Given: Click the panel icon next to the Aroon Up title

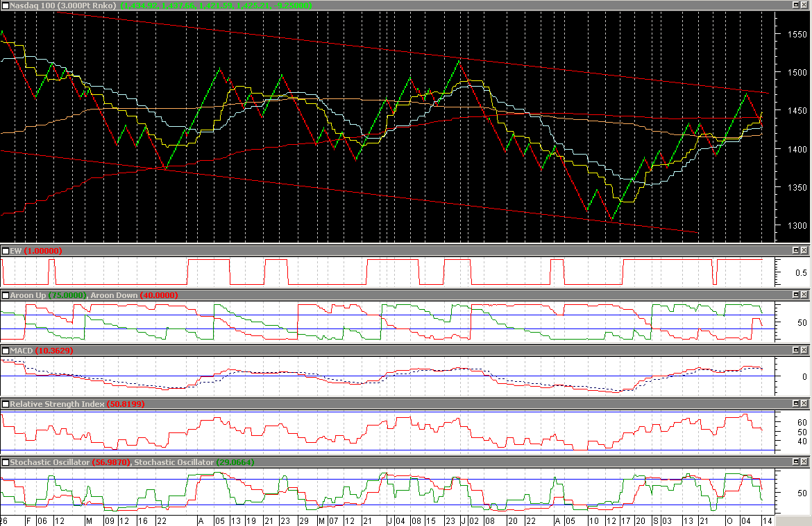Looking at the screenshot, I should 7,295.
